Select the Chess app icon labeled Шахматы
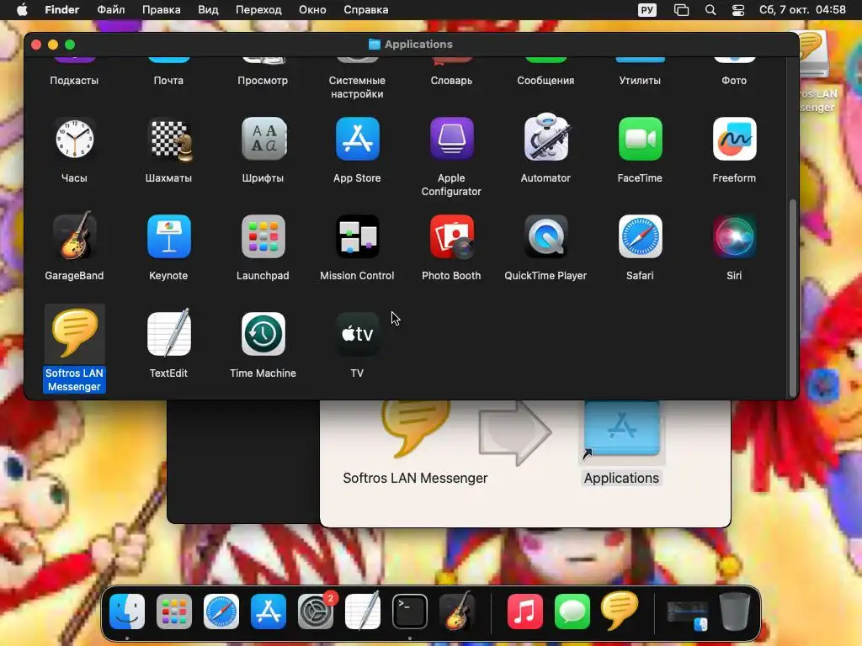This screenshot has width=862, height=646. tap(168, 139)
